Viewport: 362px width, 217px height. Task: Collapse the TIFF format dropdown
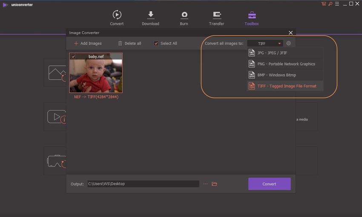[264, 43]
